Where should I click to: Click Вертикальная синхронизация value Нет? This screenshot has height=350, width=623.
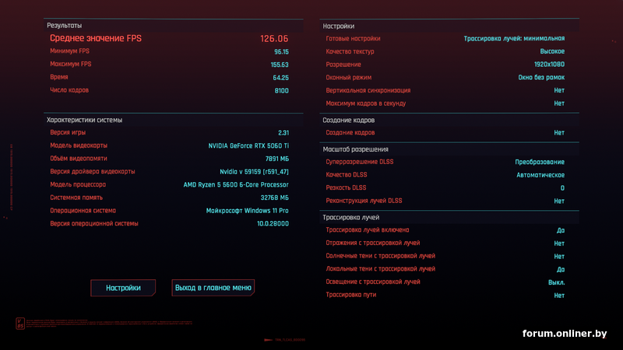coord(559,90)
